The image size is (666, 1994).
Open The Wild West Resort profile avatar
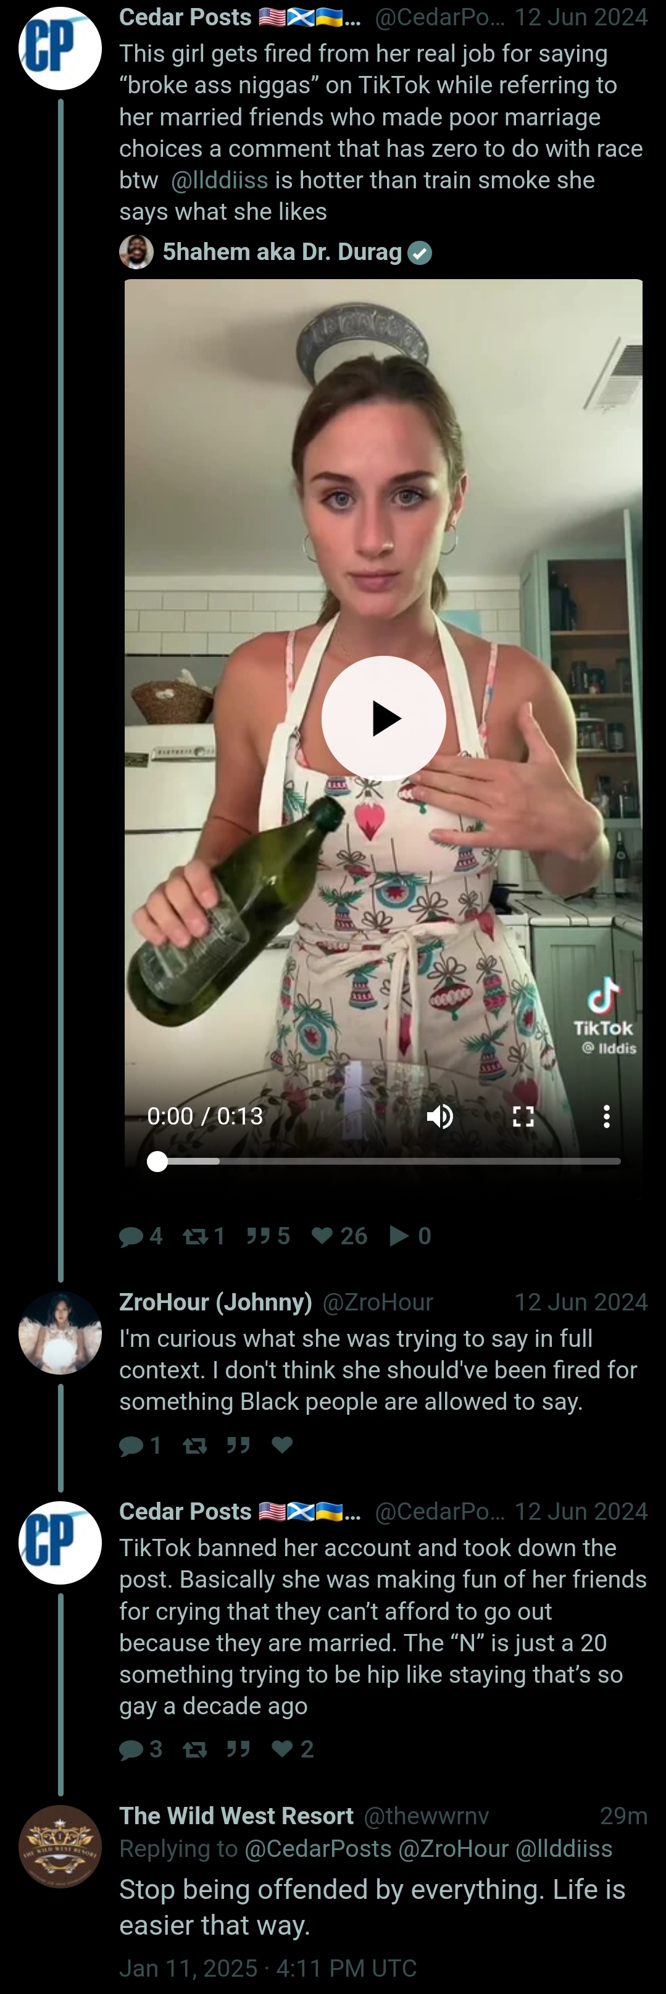pyautogui.click(x=60, y=1846)
